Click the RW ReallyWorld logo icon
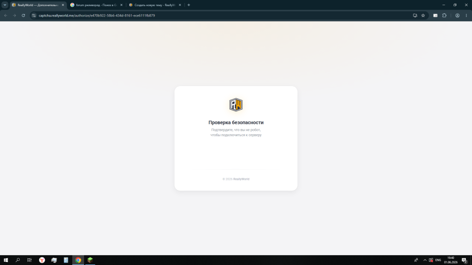472x265 pixels. [236, 105]
